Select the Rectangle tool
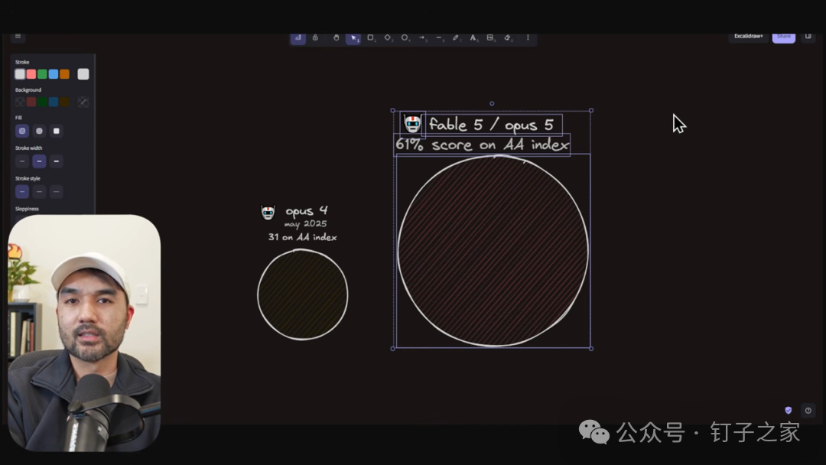The image size is (826, 465). [x=370, y=38]
